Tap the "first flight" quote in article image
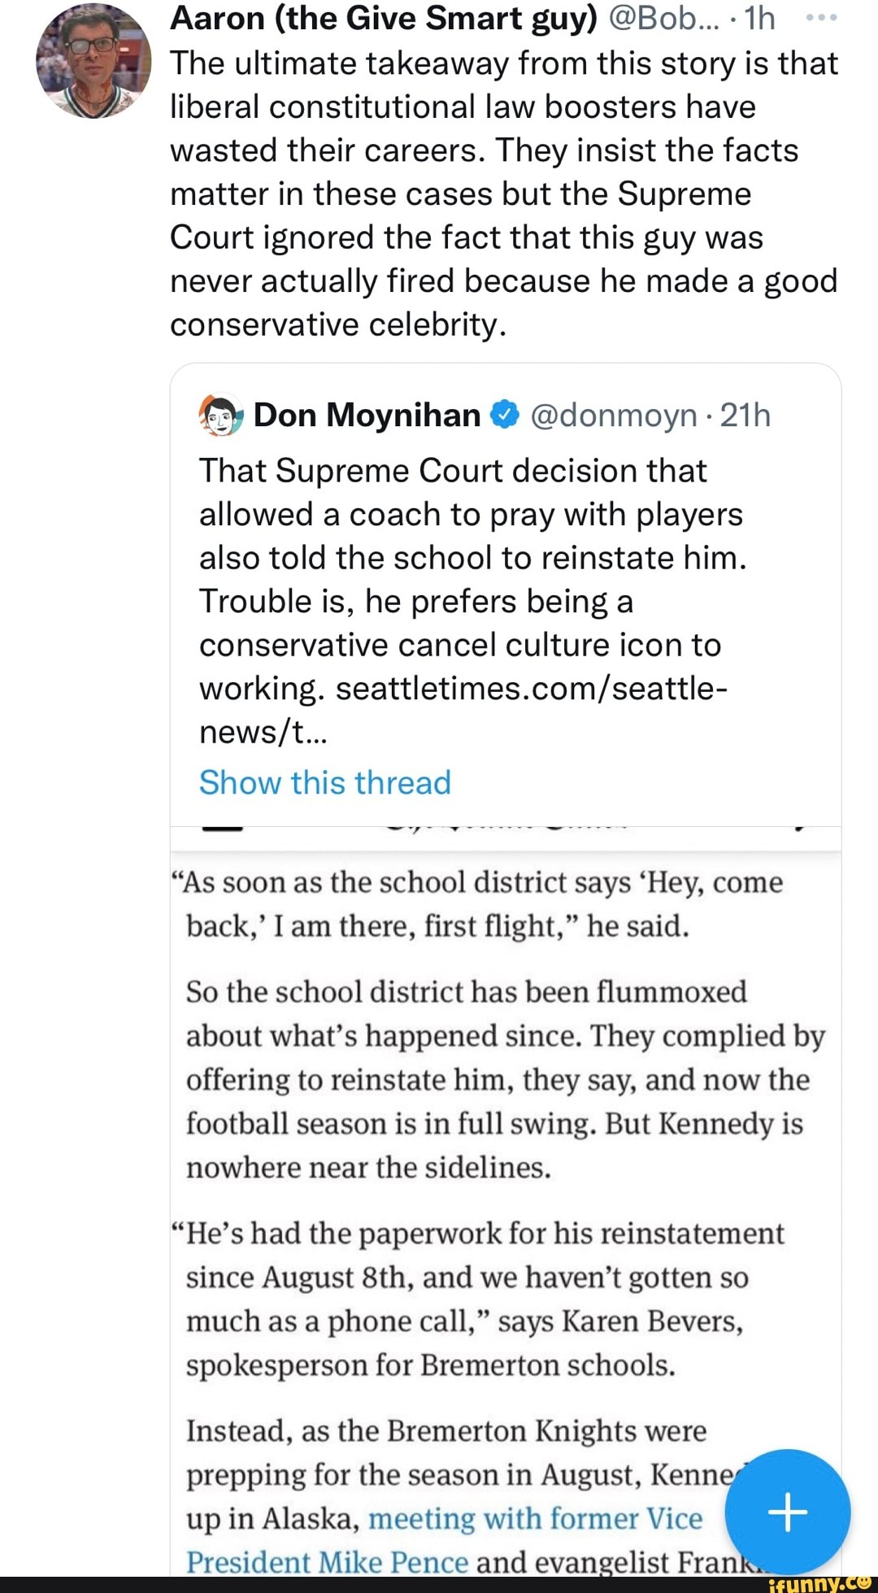Screen dimensions: 878x1593 coord(484,903)
